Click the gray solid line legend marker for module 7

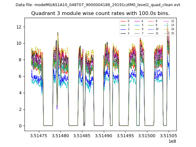pyautogui.click(x=137, y=33)
